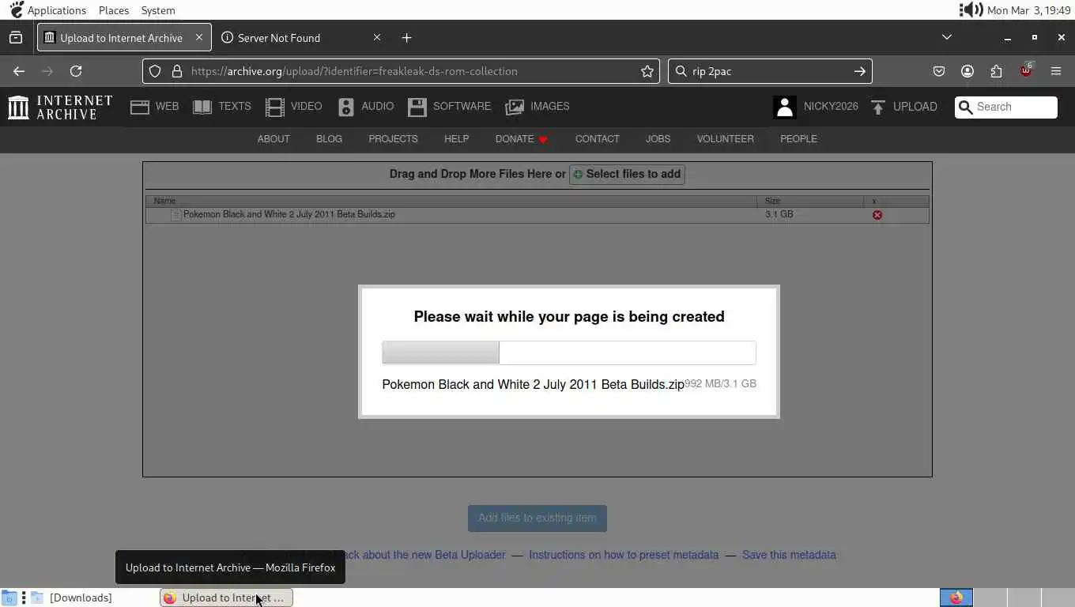Click the date and time clock
This screenshot has width=1075, height=607.
coord(1029,10)
